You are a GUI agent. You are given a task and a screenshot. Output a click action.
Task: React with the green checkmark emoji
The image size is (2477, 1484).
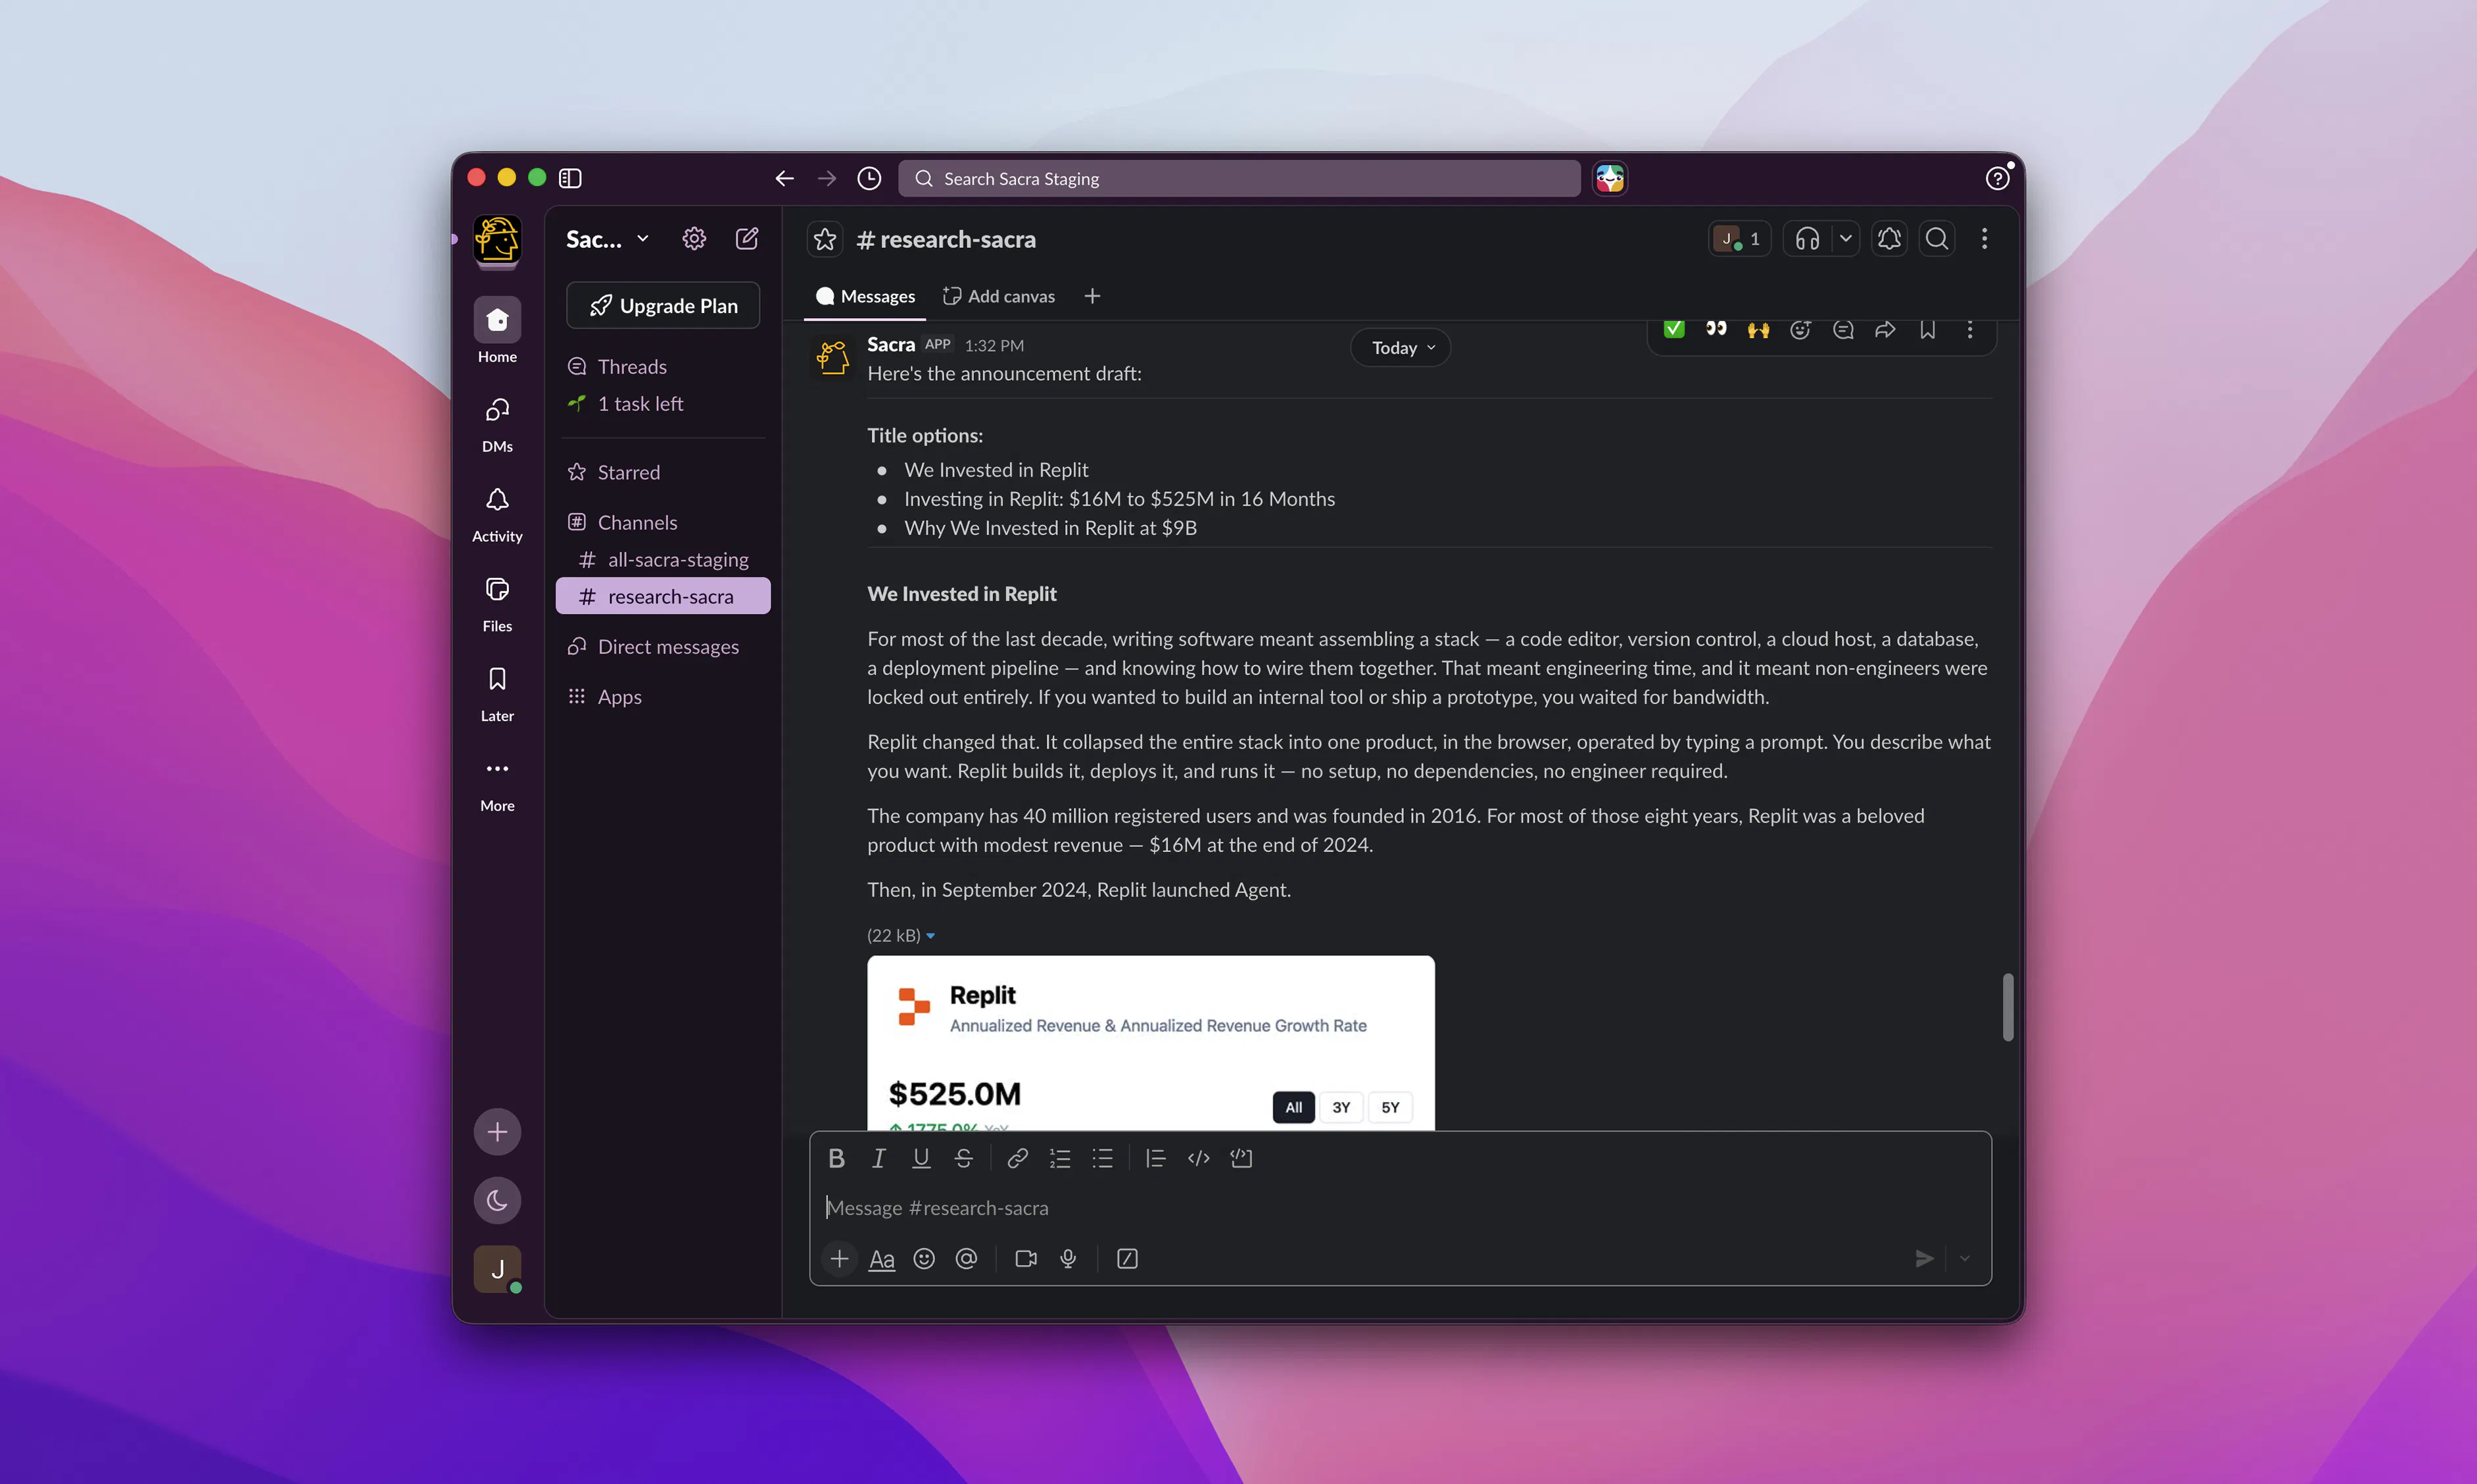tap(1674, 329)
